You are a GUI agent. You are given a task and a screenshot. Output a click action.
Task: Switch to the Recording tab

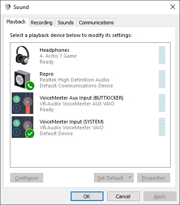(41, 23)
